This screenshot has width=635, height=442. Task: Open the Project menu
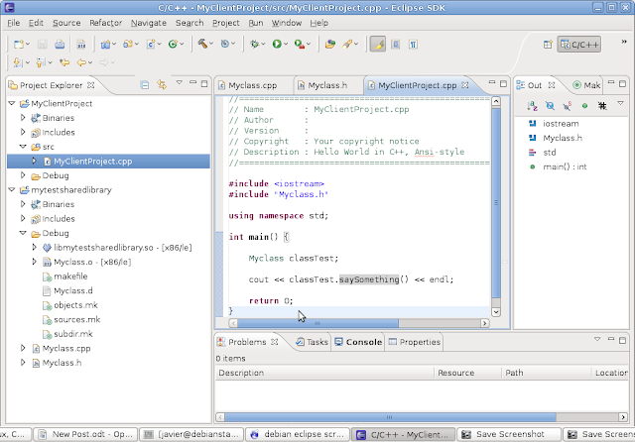coord(225,23)
